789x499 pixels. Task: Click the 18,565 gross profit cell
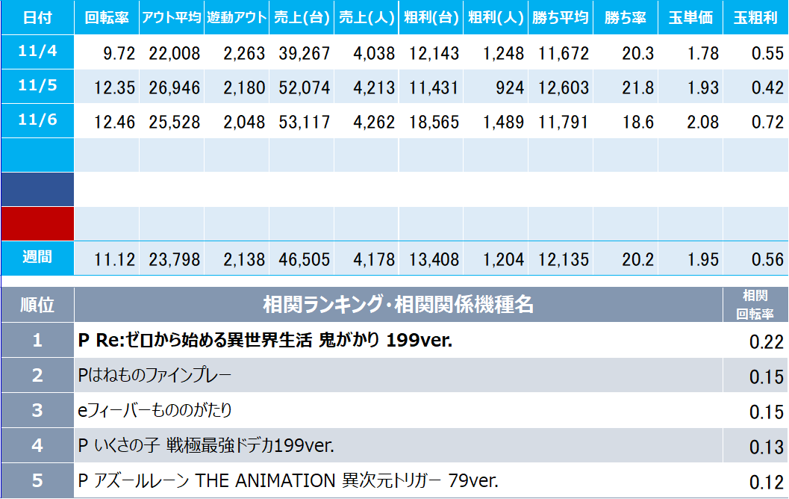tap(430, 122)
